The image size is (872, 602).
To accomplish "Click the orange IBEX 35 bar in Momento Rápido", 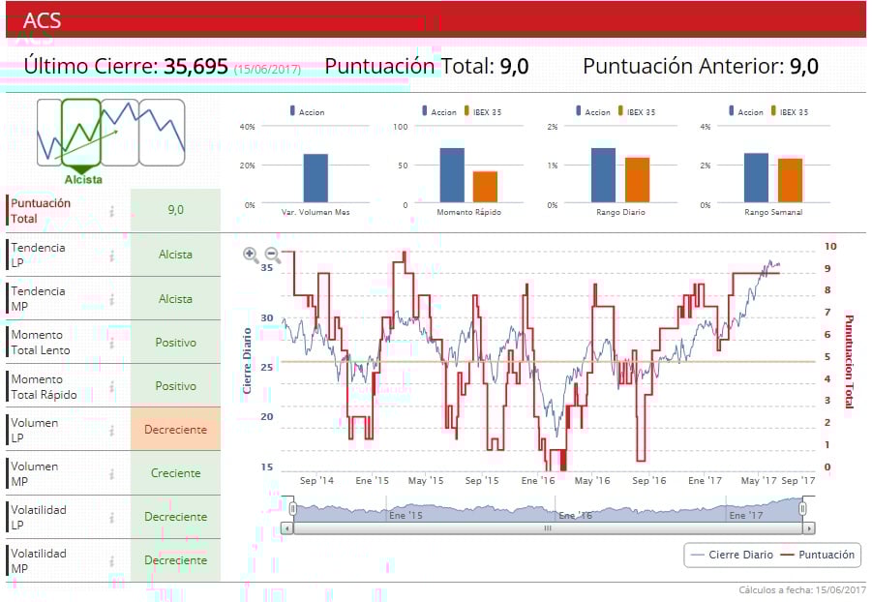I will point(485,187).
